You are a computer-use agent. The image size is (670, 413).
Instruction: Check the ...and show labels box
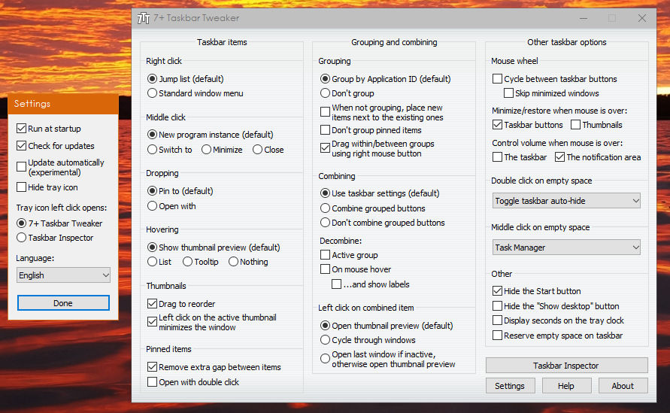point(371,284)
